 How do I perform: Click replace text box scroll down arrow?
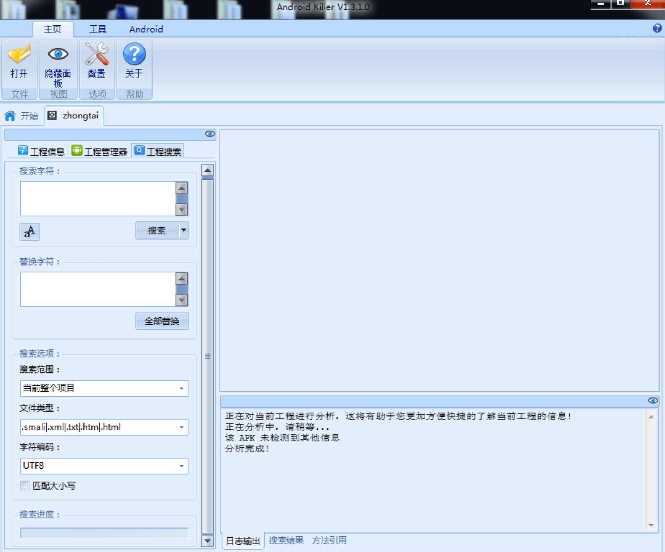pos(182,300)
